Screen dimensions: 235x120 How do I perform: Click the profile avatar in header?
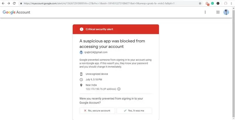[226, 12]
